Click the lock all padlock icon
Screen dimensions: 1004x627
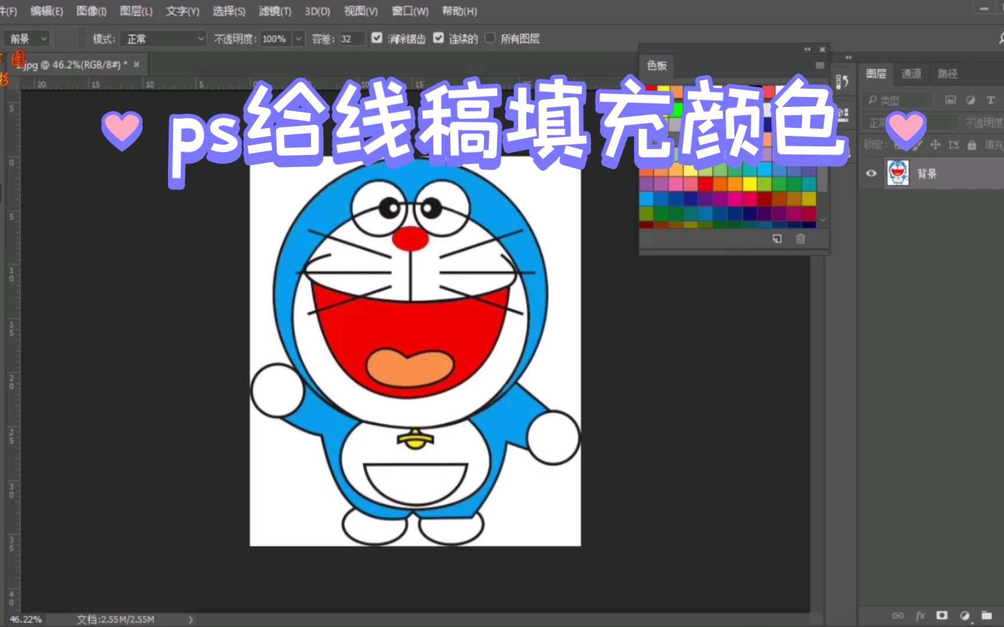pyautogui.click(x=971, y=145)
